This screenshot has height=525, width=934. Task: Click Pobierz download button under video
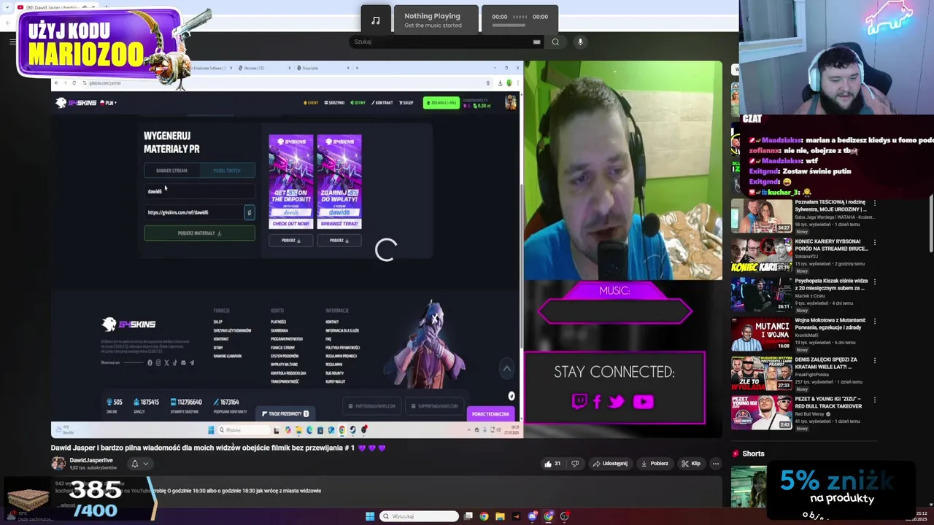click(655, 463)
